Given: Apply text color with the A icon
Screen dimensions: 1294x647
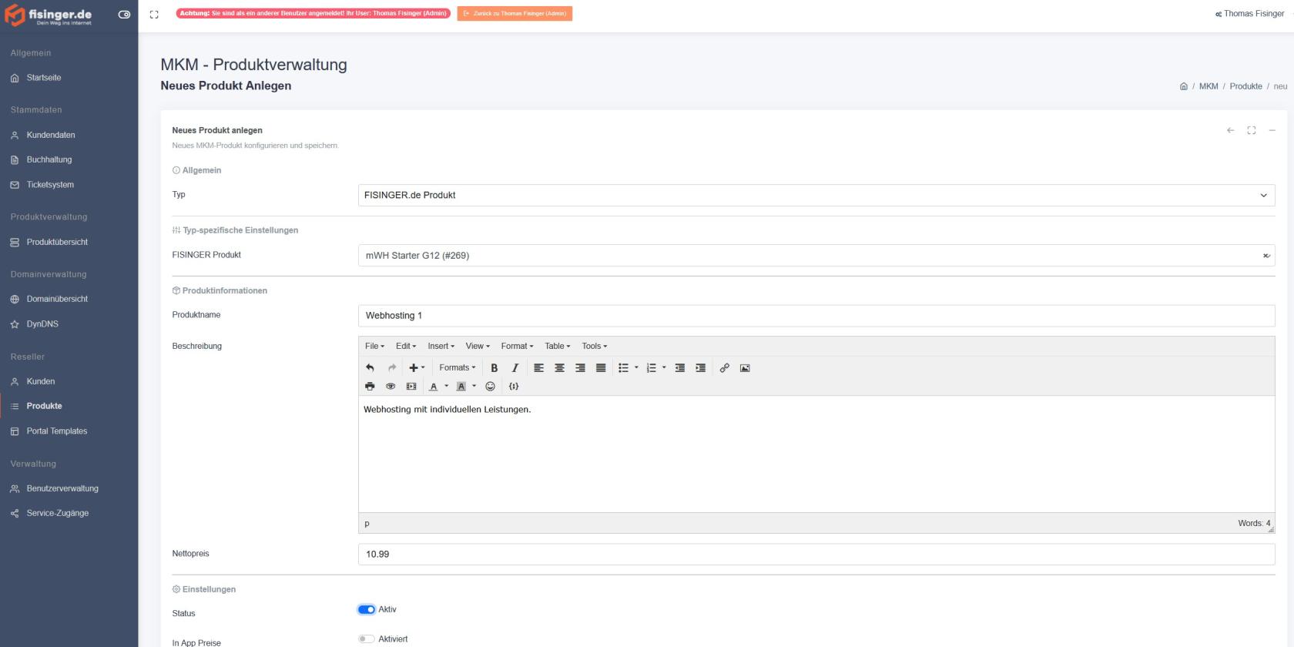Looking at the screenshot, I should coord(434,387).
